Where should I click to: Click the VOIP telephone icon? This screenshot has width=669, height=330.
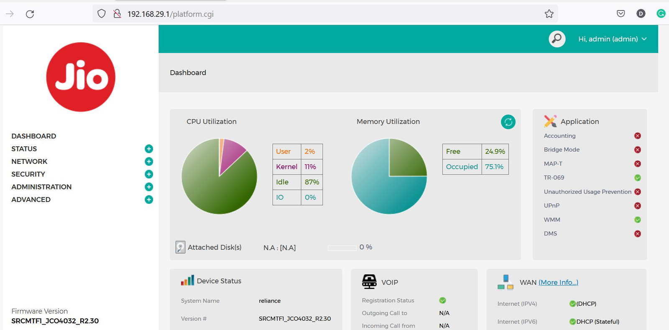pyautogui.click(x=369, y=282)
